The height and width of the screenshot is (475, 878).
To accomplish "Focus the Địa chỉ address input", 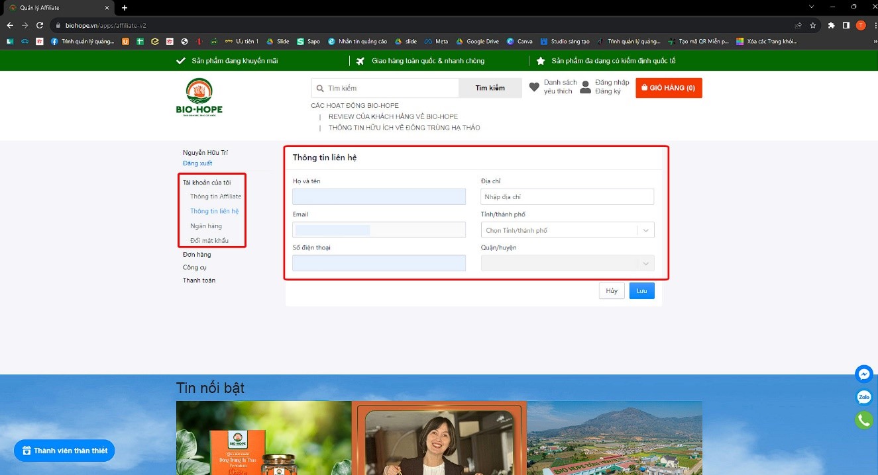I will pyautogui.click(x=567, y=197).
